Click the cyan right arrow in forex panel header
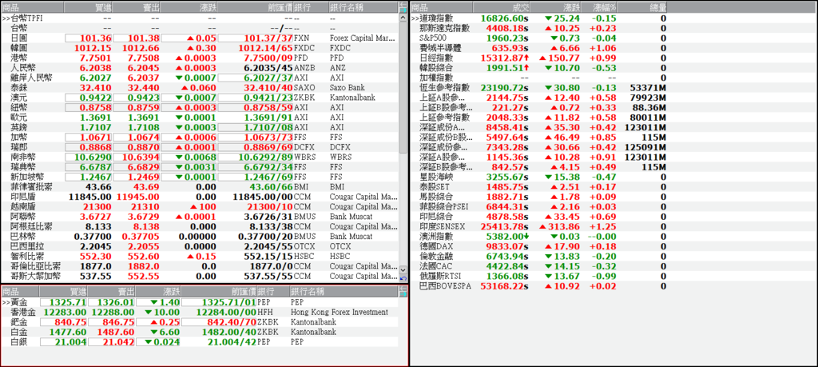818x367 pixels. 403,10
